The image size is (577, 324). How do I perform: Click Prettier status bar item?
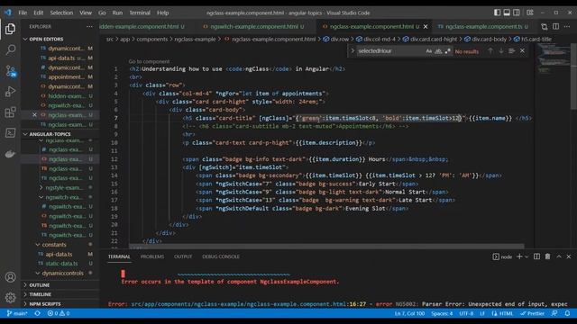tap(532, 313)
